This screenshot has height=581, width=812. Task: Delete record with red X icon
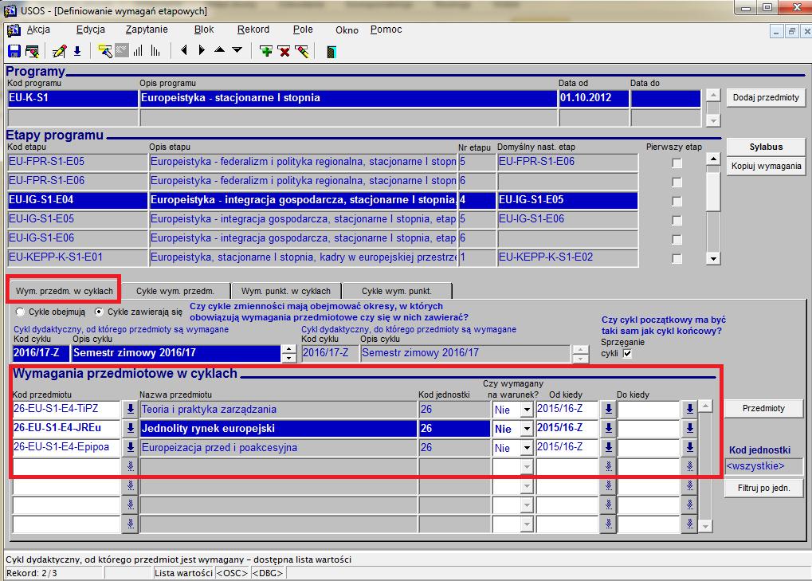(284, 51)
